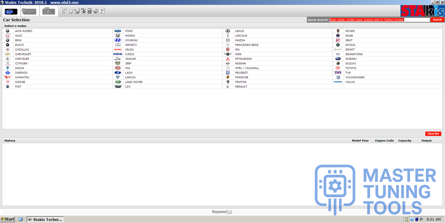Open the Windows Start menu

tap(8, 219)
